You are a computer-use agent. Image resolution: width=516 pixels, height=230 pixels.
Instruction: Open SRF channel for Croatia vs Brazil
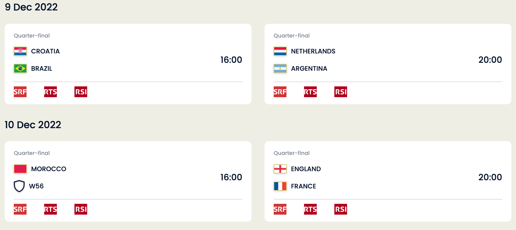coord(20,92)
